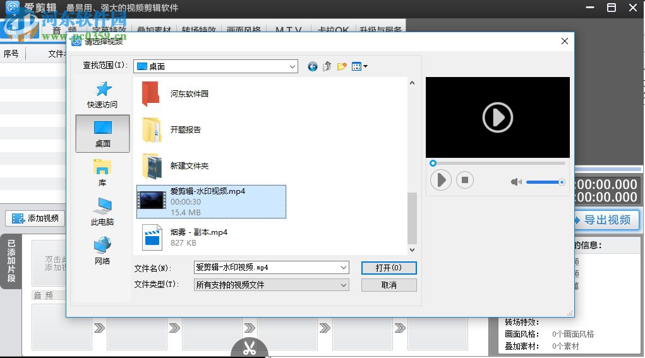Click the scissors cut icon at bottom
Viewport: 645px width, 358px height.
pos(250,348)
